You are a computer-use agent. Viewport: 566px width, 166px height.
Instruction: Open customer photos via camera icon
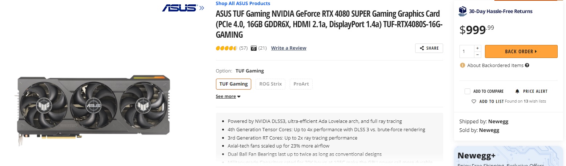[x=254, y=48]
